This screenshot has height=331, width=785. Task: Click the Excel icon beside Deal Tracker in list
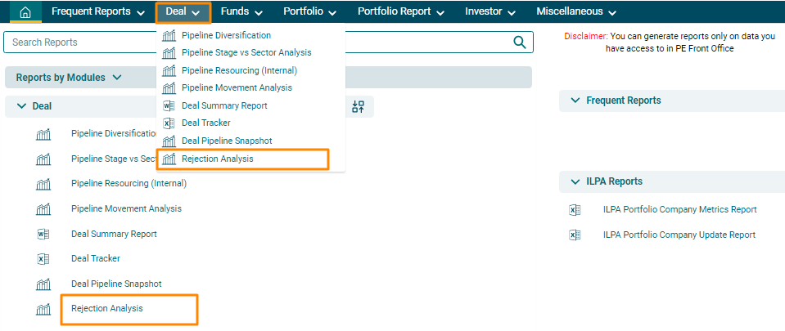[x=43, y=259]
